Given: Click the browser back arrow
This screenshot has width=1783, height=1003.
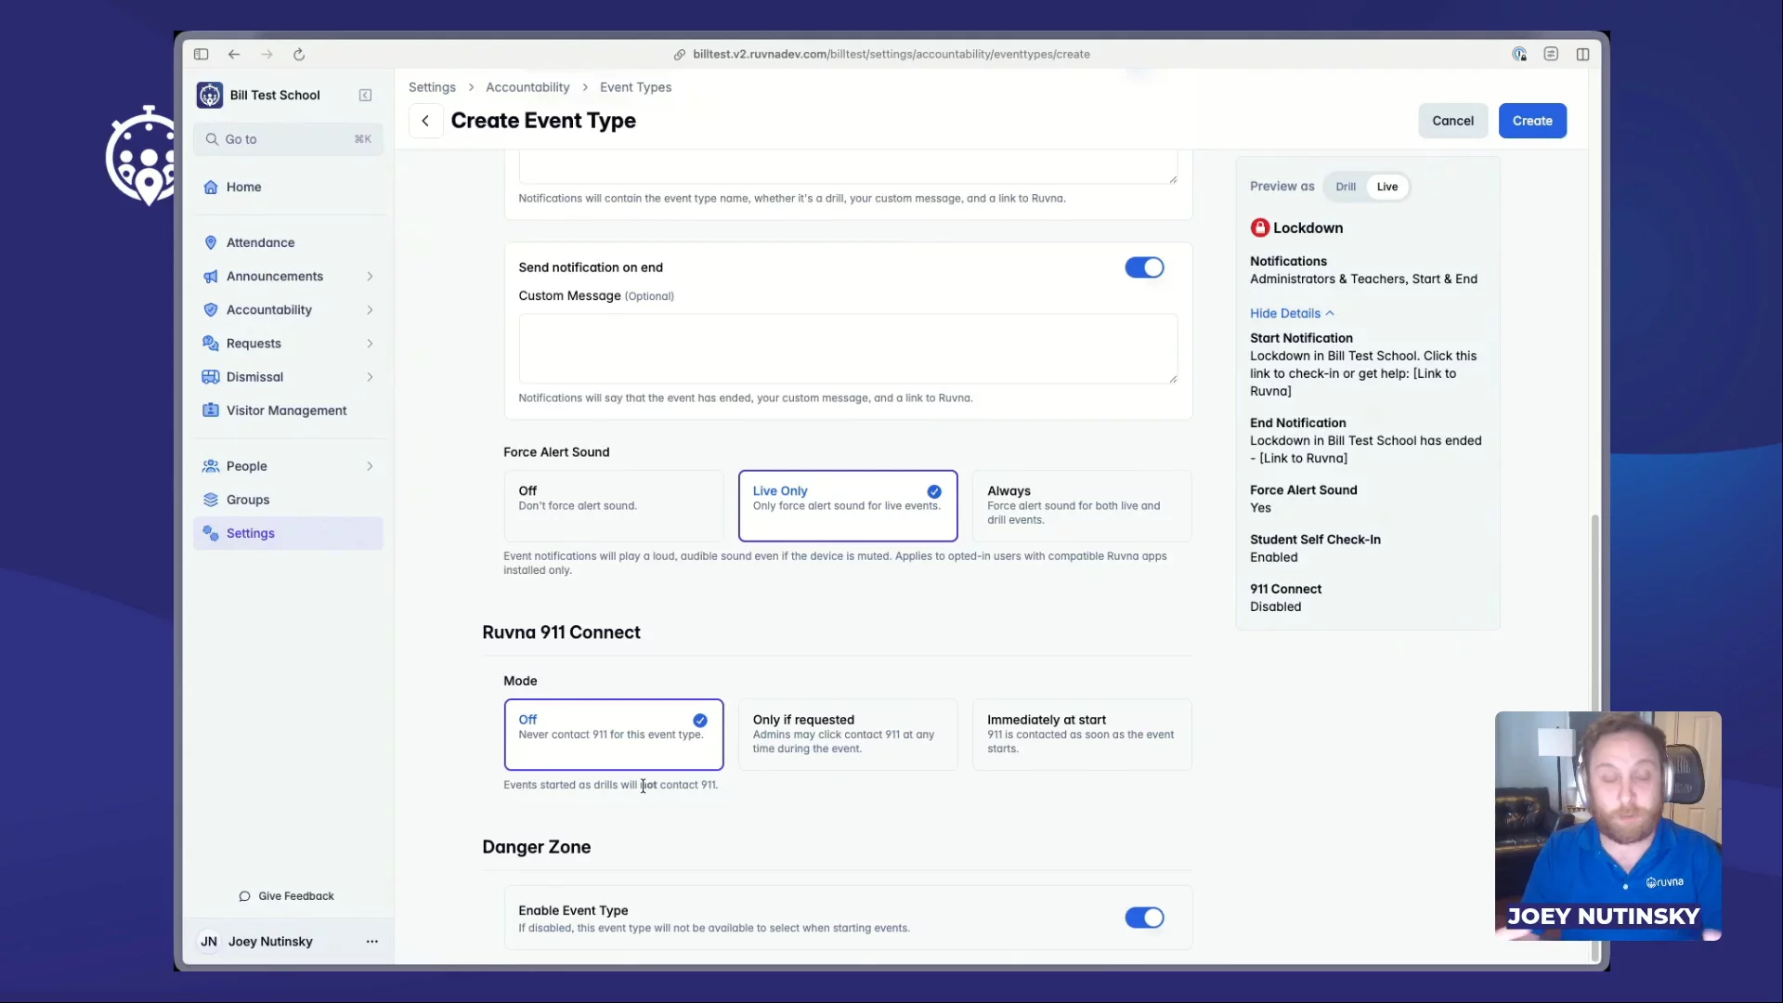Looking at the screenshot, I should [x=234, y=54].
